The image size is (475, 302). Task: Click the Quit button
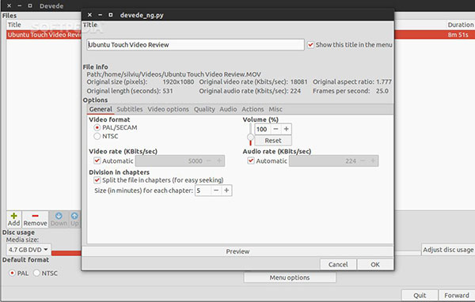click(x=420, y=295)
